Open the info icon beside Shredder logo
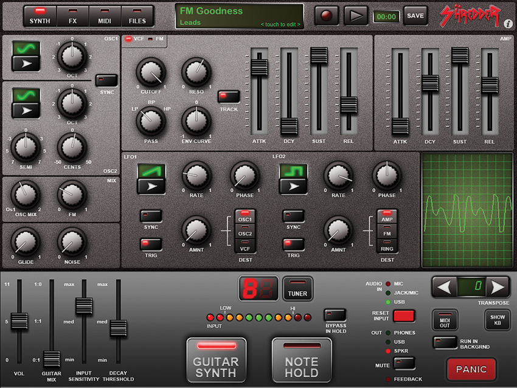 tap(508, 24)
